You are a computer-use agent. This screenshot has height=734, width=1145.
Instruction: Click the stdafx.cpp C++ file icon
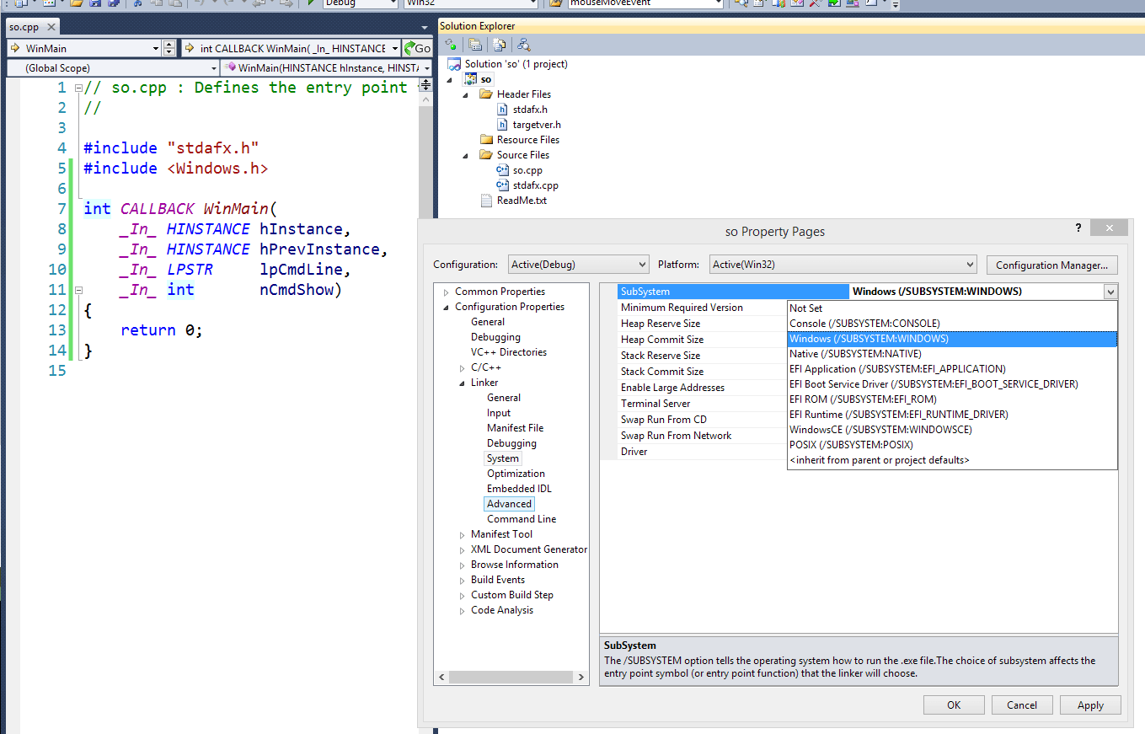click(x=503, y=185)
